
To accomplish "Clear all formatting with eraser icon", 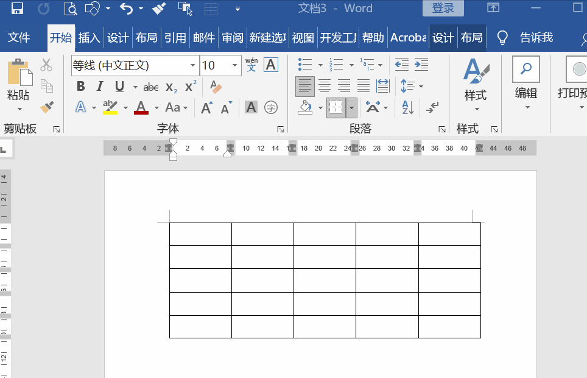I will [216, 87].
